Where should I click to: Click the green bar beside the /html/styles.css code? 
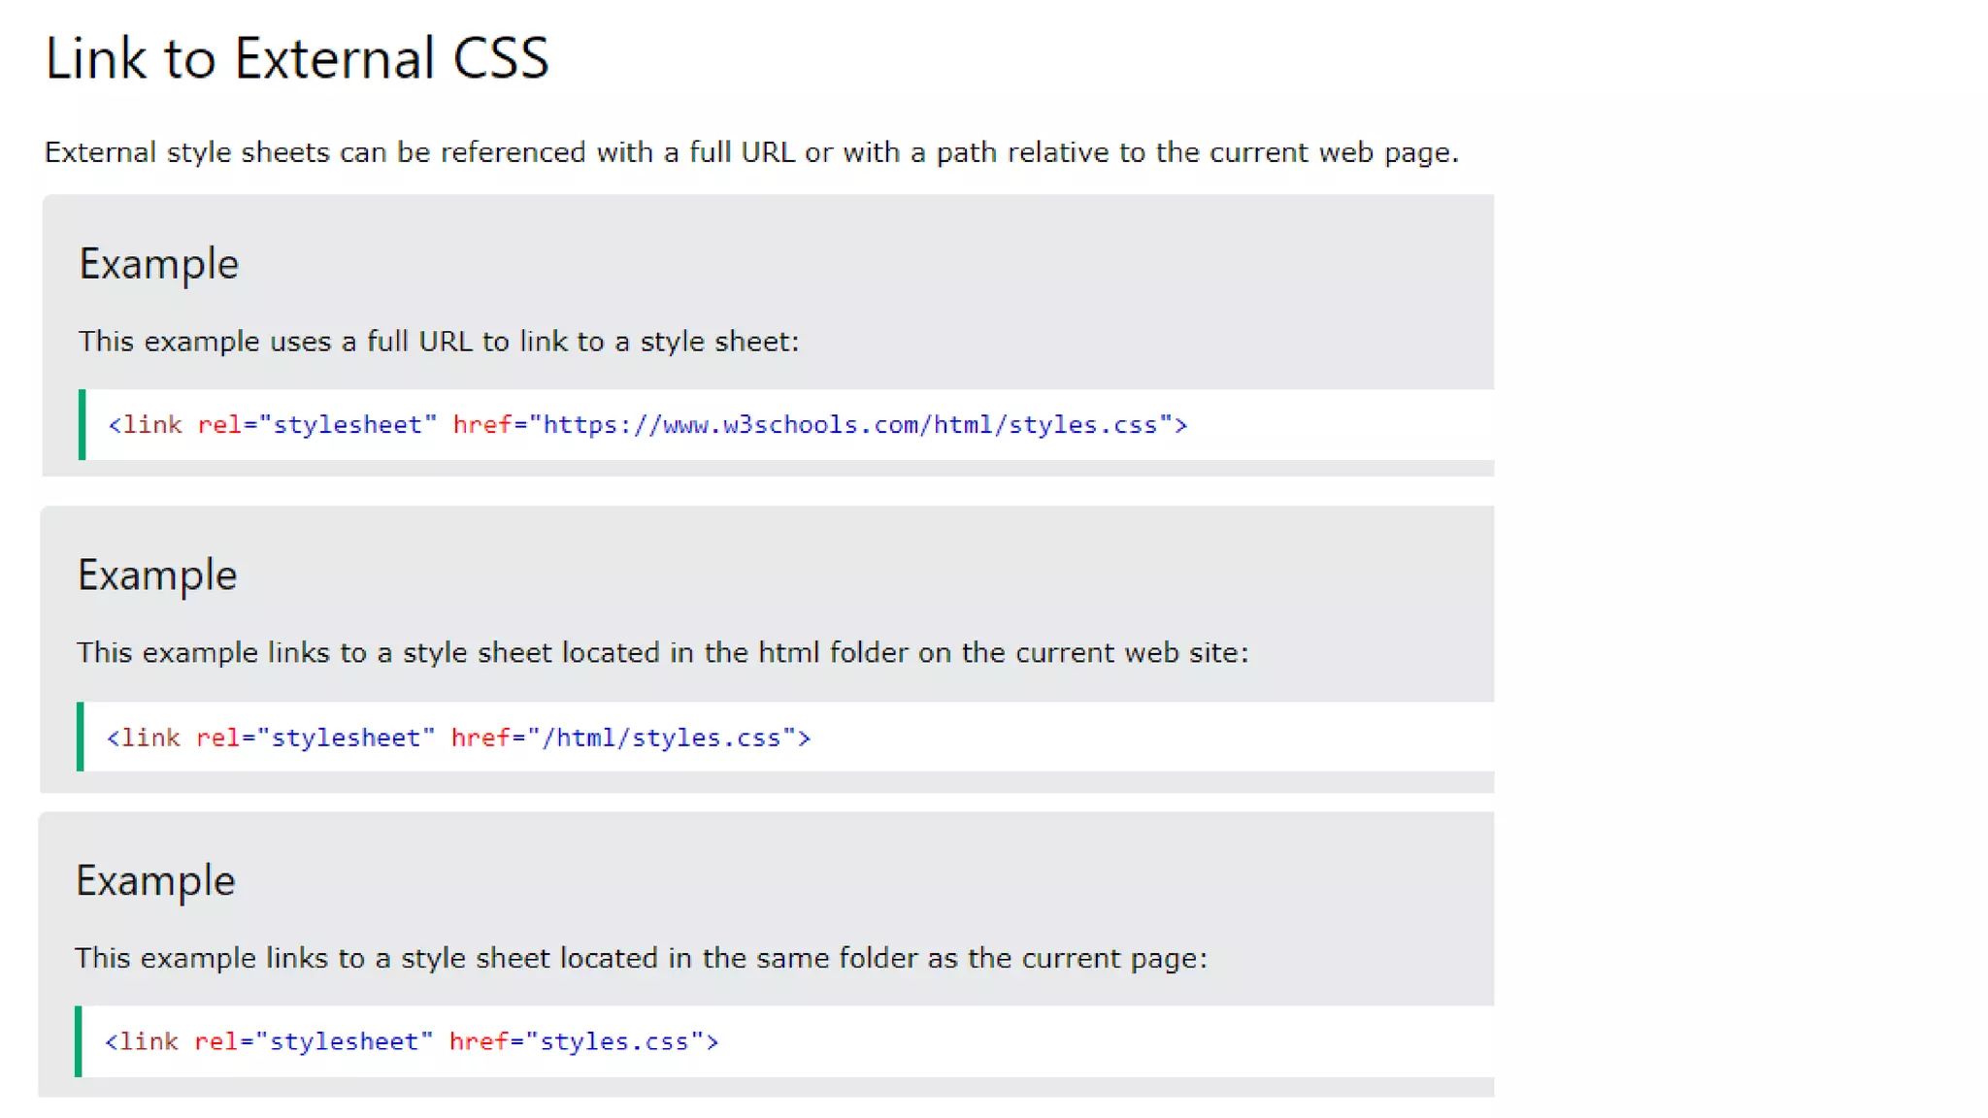tap(80, 737)
